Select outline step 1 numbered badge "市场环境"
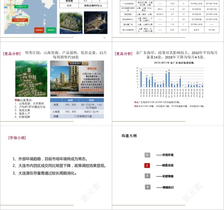The width and height of the screenshot is (224, 210). pos(147,155)
